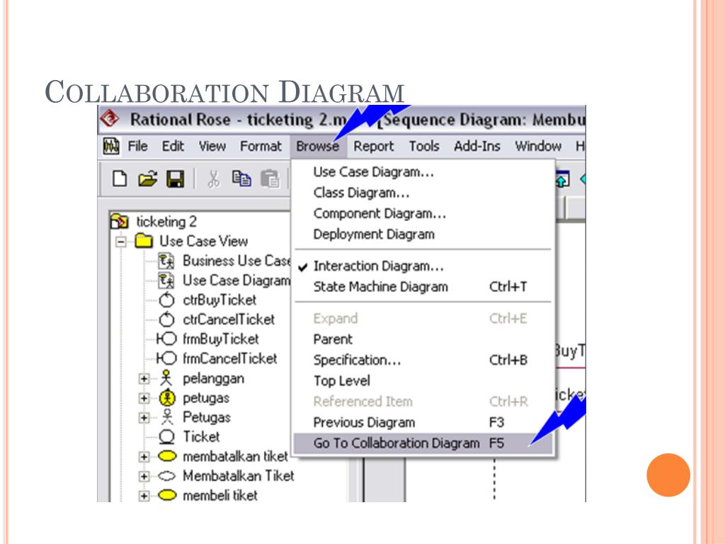Expand the pelanggan tree node
Viewport: 725px width, 544px height.
(x=144, y=379)
